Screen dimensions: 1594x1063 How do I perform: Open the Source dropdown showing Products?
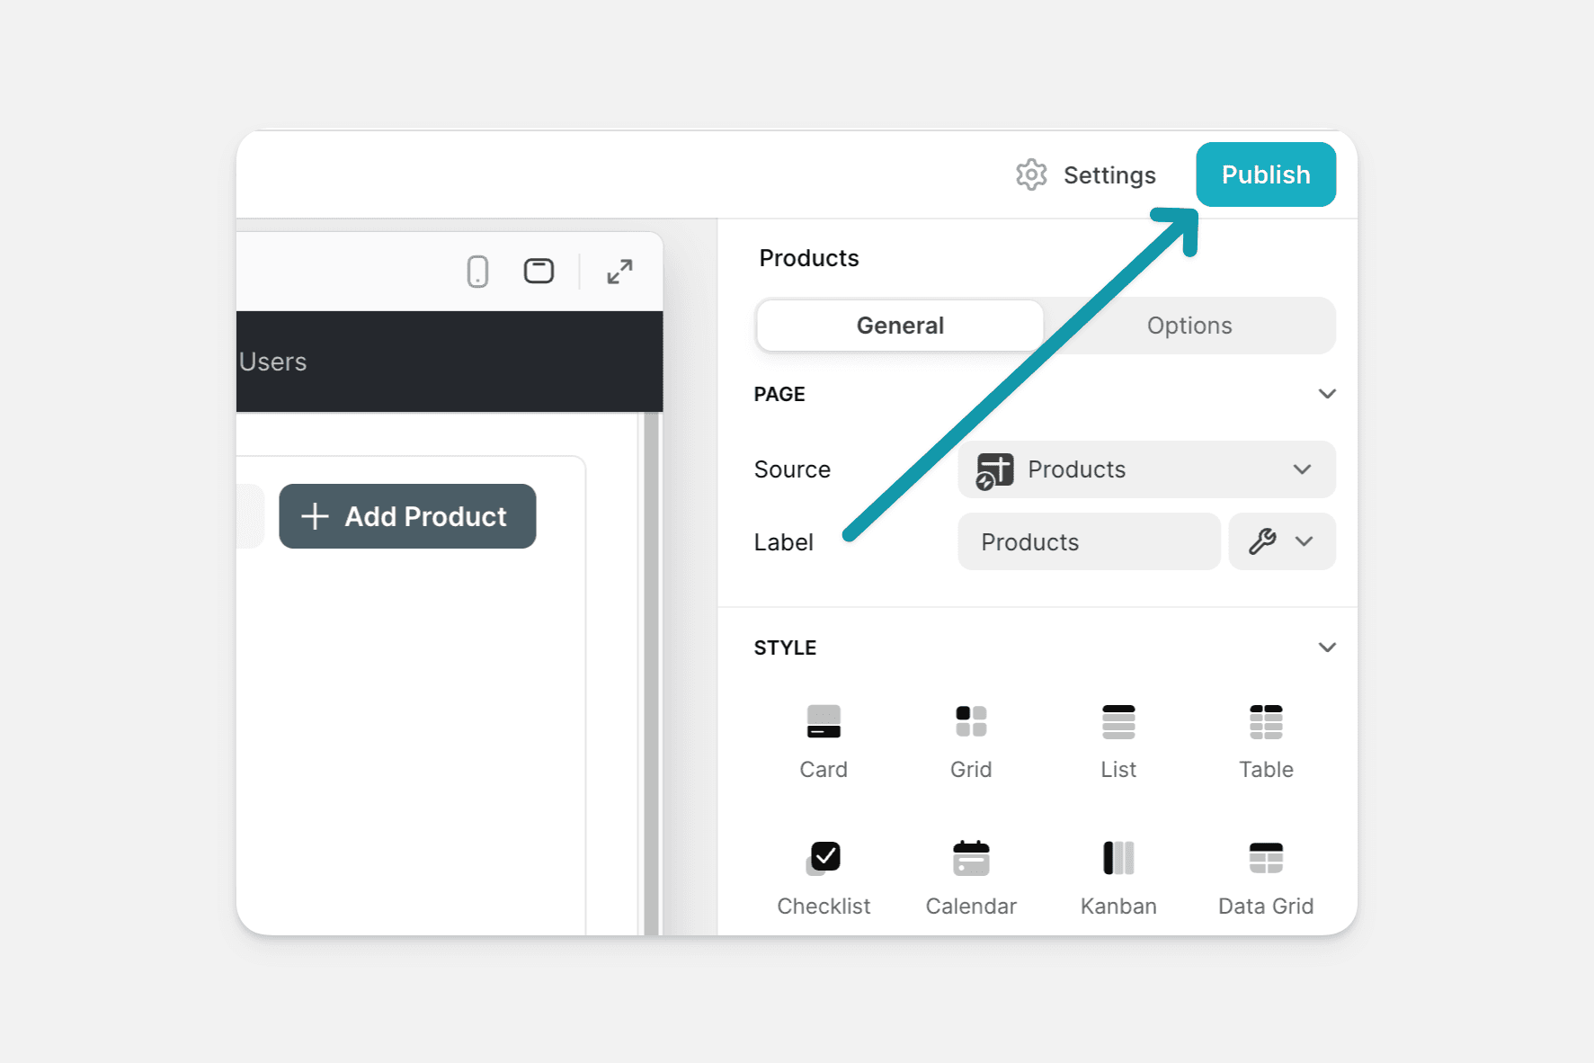point(1145,469)
